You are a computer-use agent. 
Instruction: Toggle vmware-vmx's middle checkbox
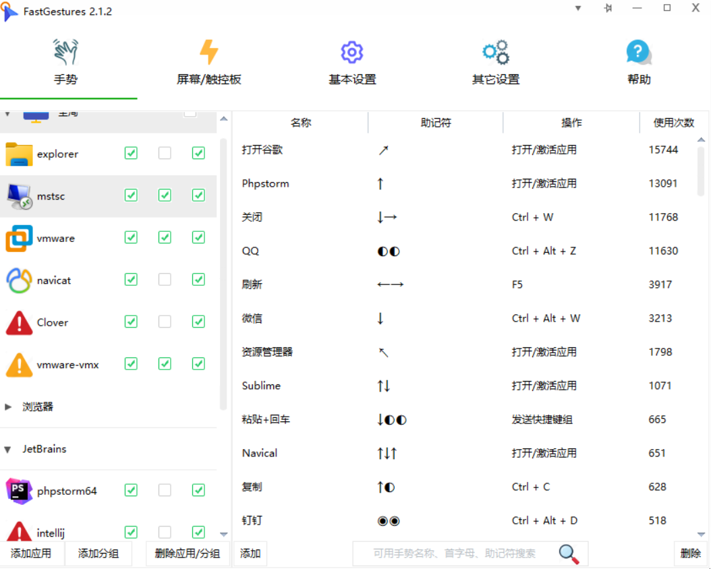coord(165,364)
